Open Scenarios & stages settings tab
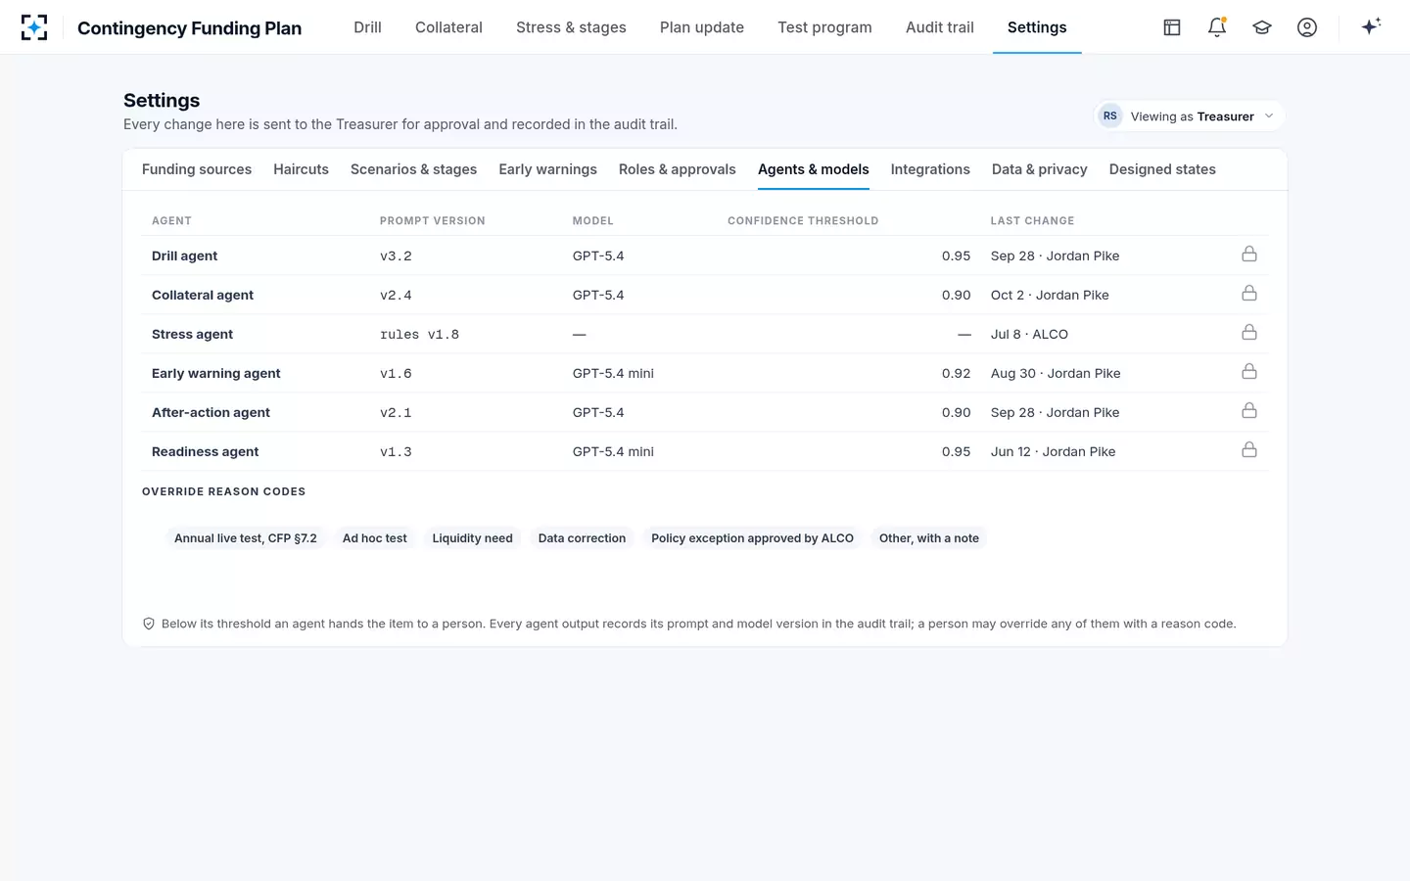1410x881 pixels. tap(413, 169)
